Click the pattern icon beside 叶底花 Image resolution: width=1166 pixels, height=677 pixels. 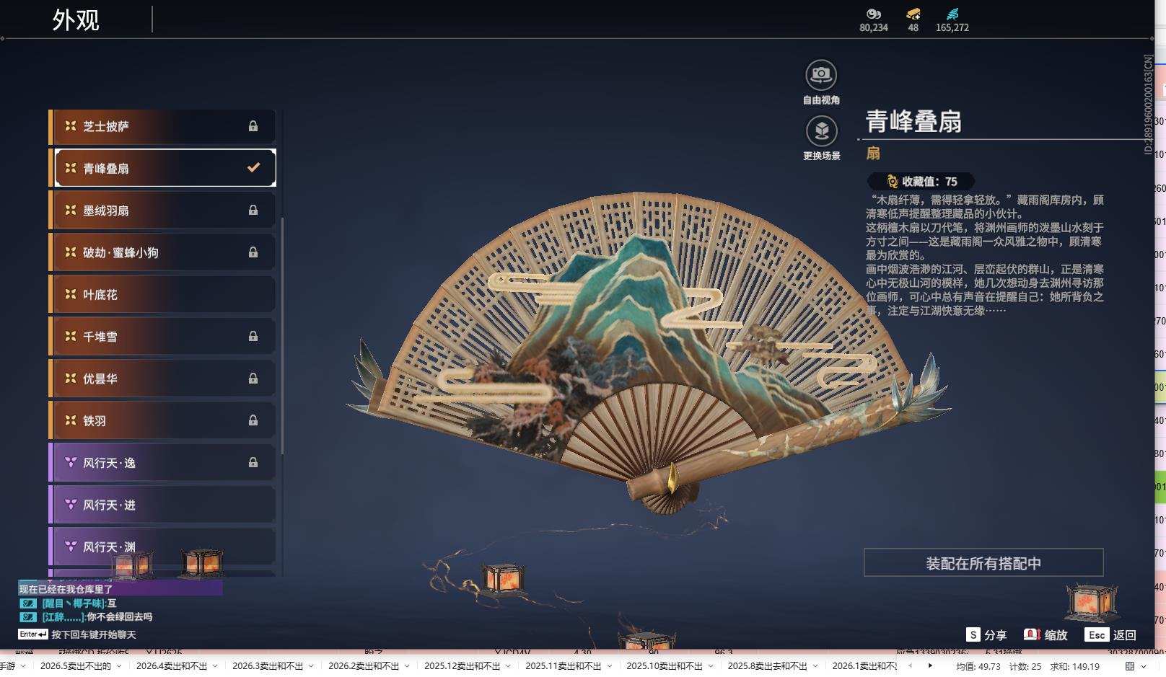71,294
